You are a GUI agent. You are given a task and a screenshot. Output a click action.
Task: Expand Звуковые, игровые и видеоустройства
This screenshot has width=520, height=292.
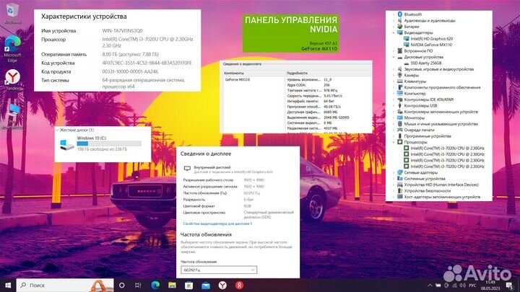394,69
